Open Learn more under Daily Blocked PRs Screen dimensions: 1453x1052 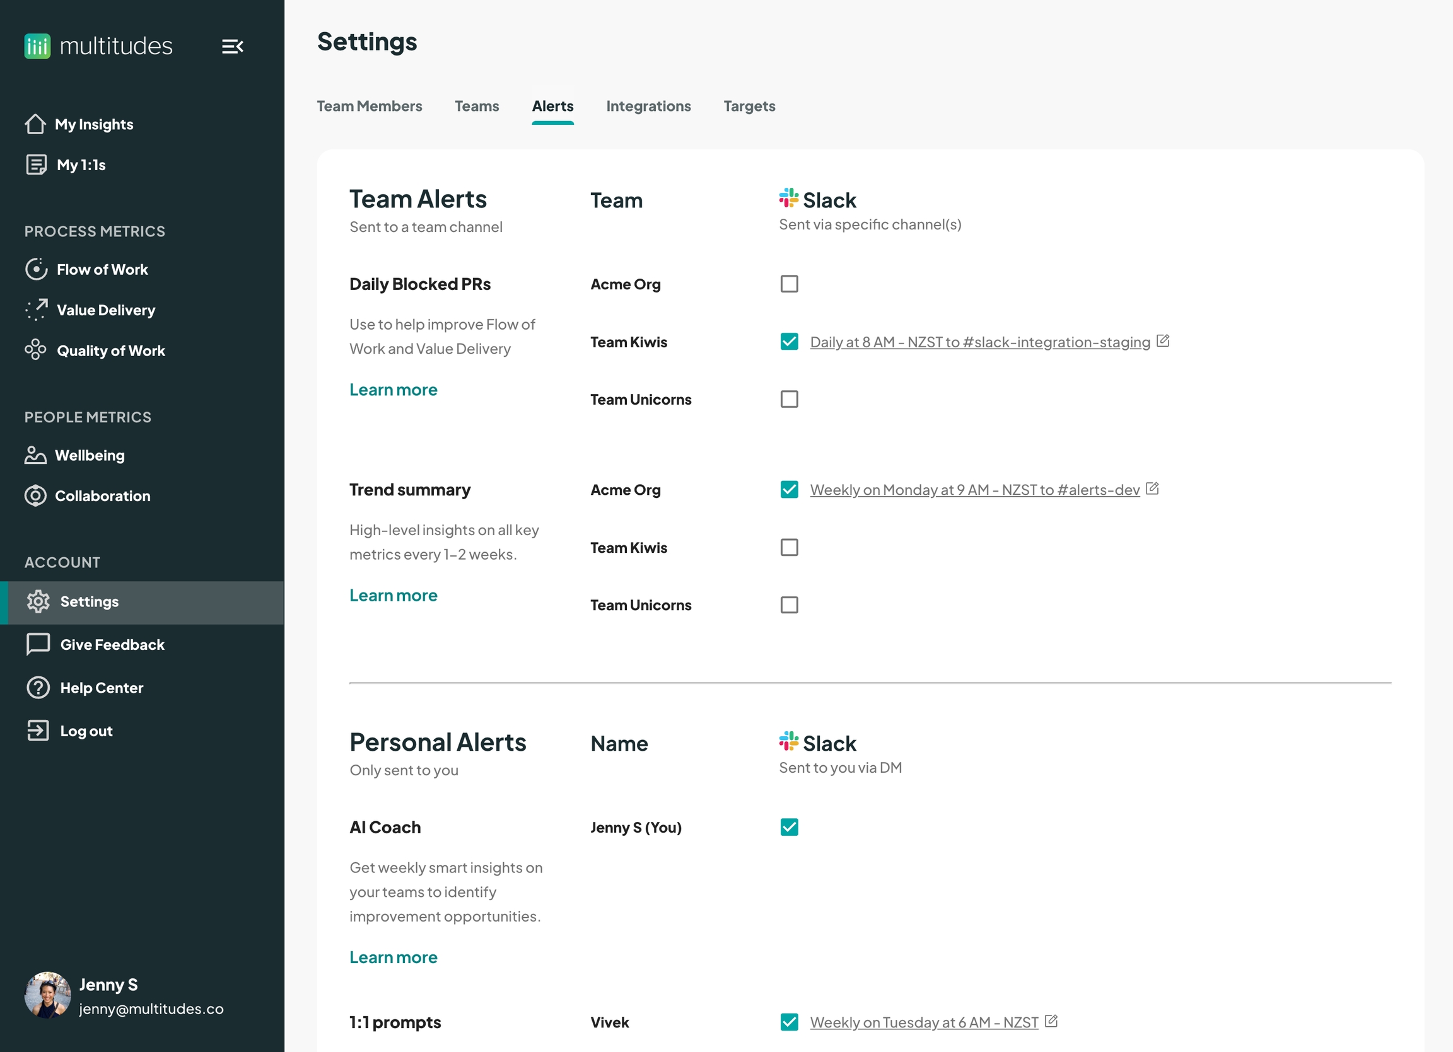tap(394, 390)
